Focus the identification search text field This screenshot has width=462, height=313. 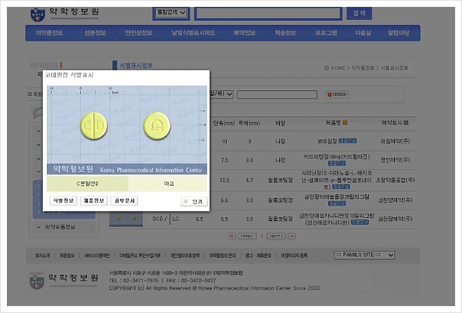click(277, 94)
